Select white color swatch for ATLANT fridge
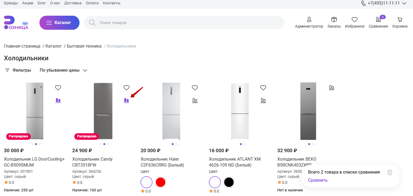Viewport: 413px width, 196px height. pos(215,182)
